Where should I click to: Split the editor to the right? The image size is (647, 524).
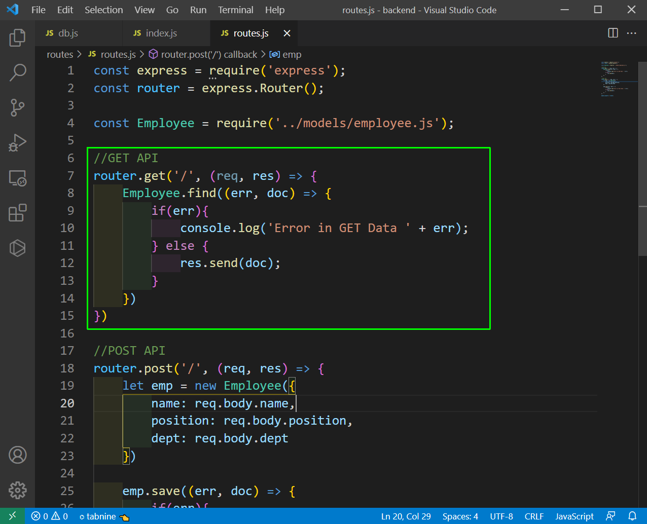(613, 33)
